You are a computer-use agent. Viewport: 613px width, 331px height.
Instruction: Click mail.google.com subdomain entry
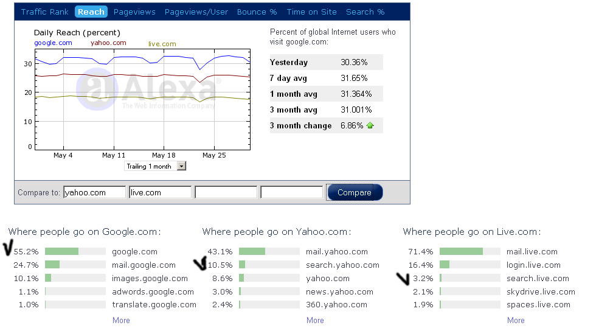tap(144, 265)
